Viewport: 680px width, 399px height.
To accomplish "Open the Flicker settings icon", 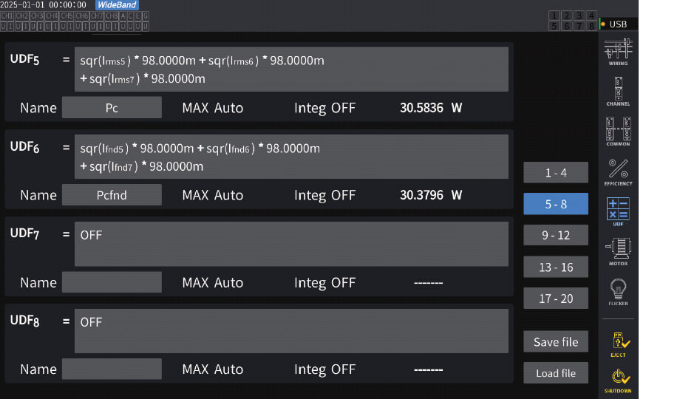I will (618, 290).
